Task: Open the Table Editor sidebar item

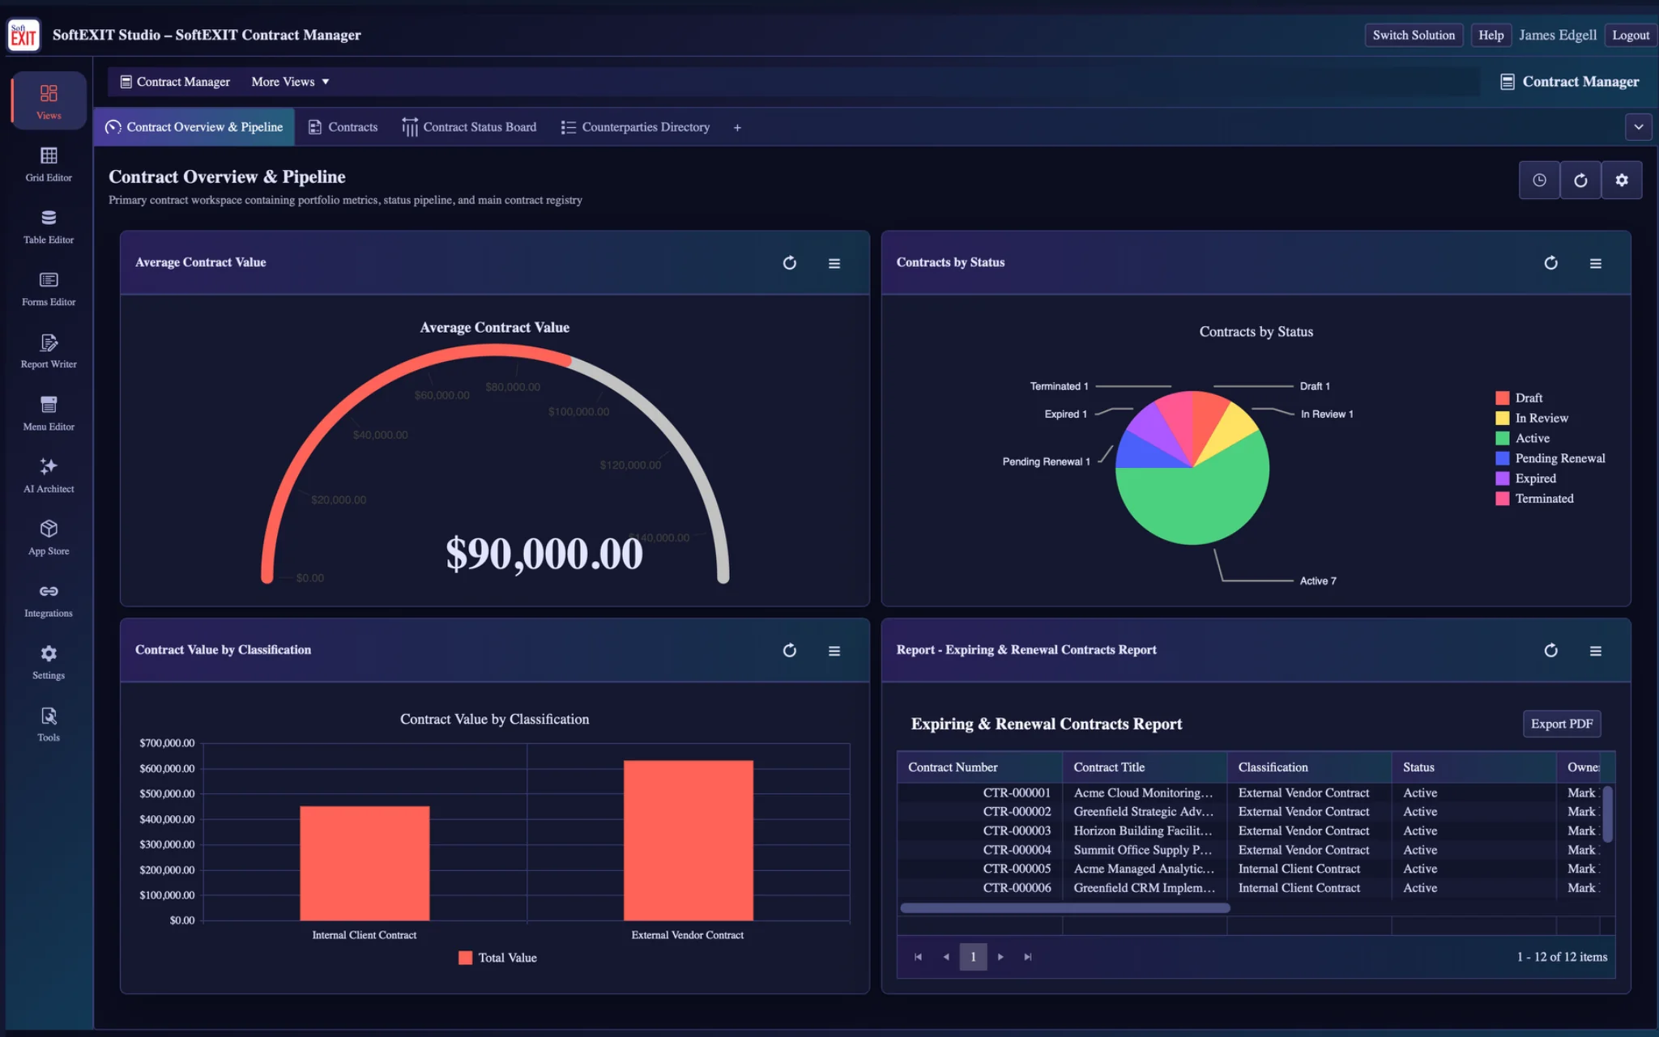Action: point(49,227)
